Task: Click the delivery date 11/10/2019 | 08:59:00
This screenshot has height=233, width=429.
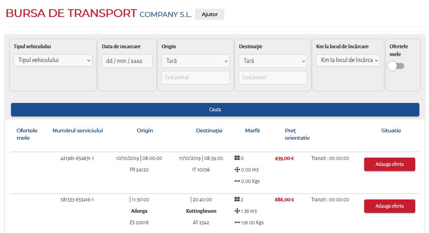Action: [x=201, y=159]
